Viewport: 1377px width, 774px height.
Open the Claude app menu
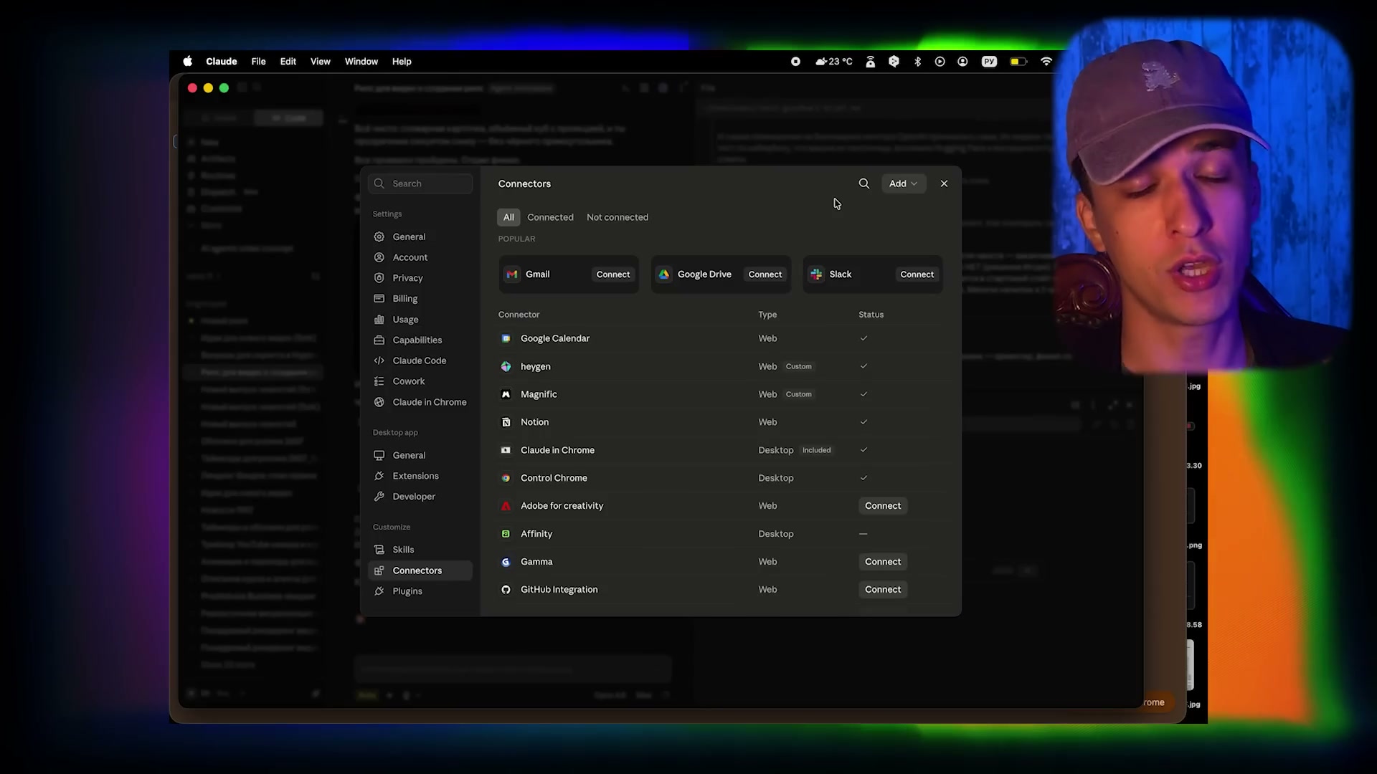pos(222,62)
